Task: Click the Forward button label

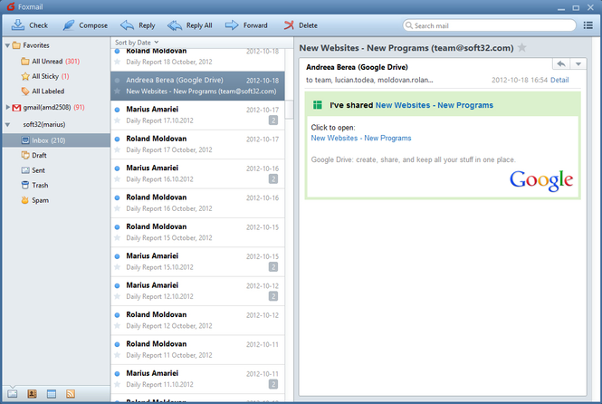Action: pos(255,25)
